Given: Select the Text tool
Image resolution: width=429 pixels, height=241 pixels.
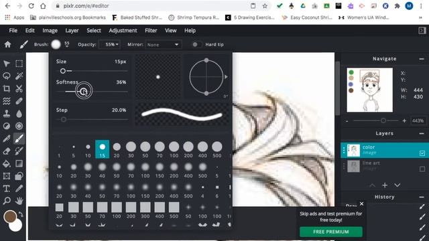Looking at the screenshot, I should [7, 189].
